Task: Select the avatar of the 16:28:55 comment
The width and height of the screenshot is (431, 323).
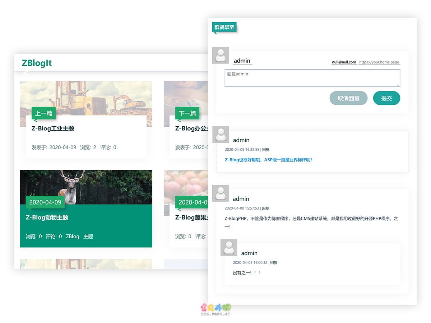Action: [x=221, y=135]
